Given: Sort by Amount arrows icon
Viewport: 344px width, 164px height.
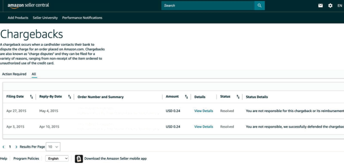Looking at the screenshot, I should pos(186,97).
